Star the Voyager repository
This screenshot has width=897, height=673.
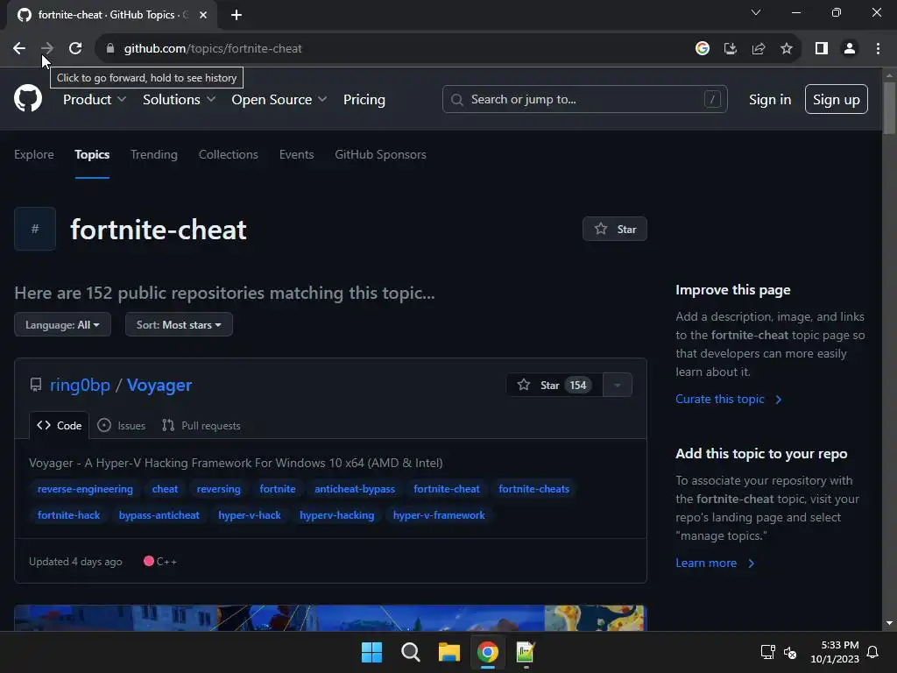pyautogui.click(x=554, y=386)
